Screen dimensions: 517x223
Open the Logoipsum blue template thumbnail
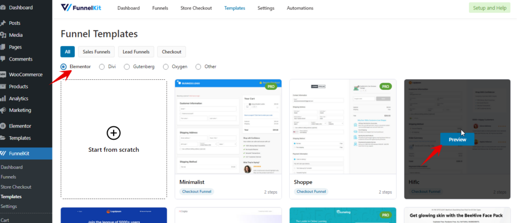[114, 215]
